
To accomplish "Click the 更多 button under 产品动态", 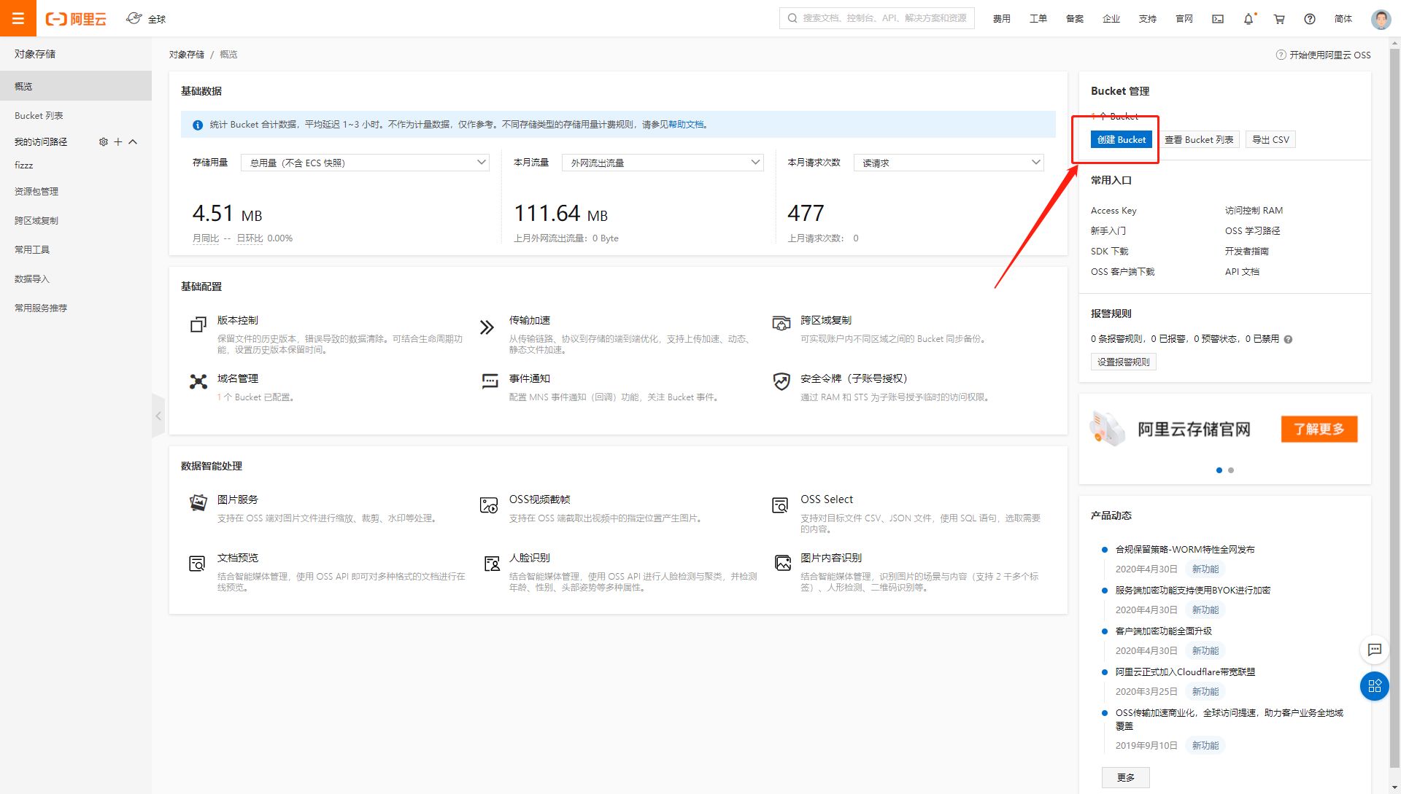I will [1126, 777].
